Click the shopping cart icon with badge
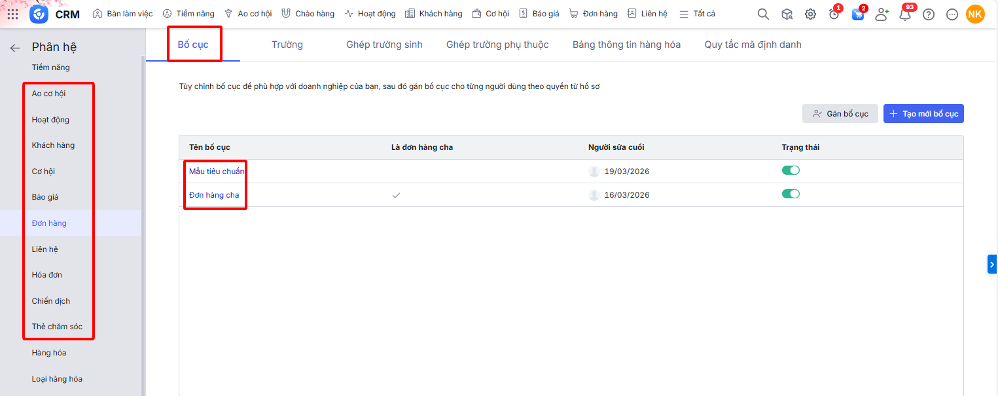This screenshot has height=396, width=998. coord(857,14)
